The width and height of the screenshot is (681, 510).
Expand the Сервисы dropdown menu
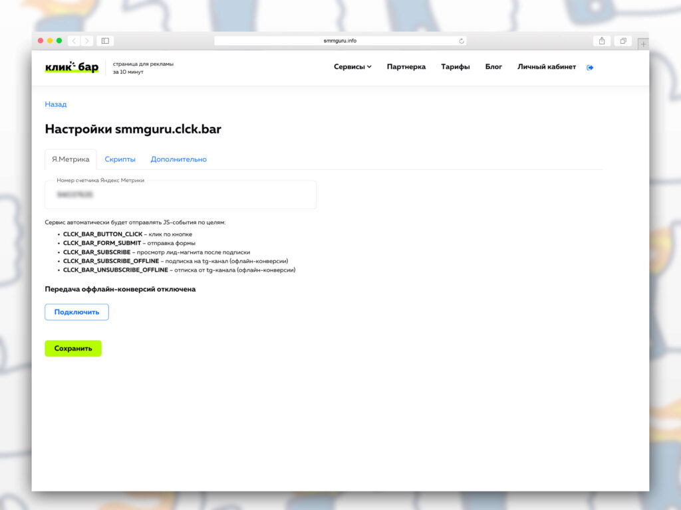352,67
